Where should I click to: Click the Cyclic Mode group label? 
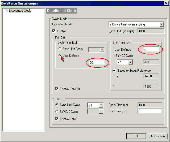60,19
